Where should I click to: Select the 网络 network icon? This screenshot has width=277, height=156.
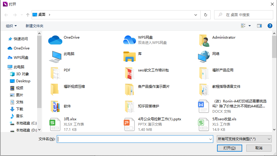tap(204, 56)
